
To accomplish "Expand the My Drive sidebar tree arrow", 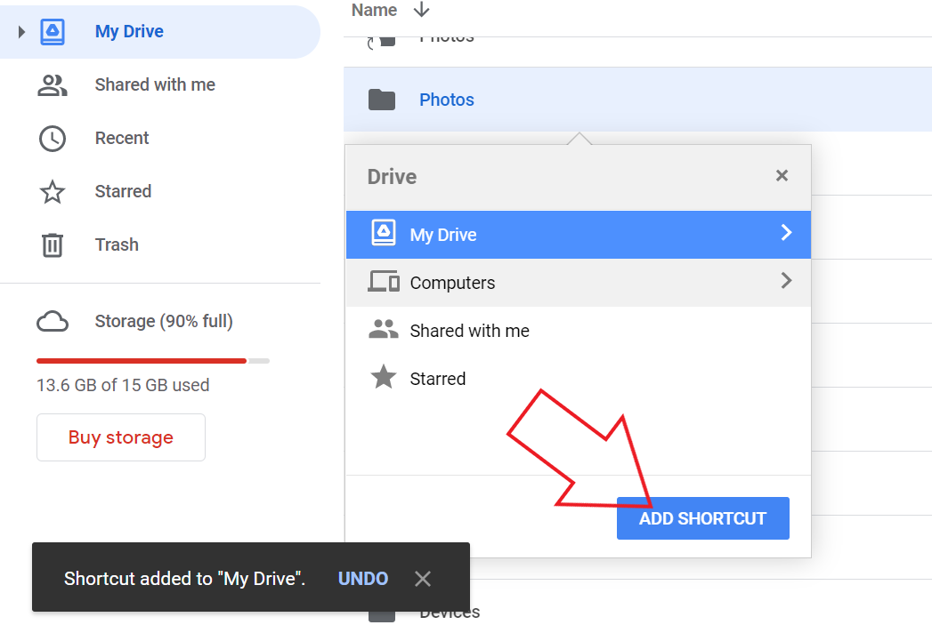I will 21,31.
